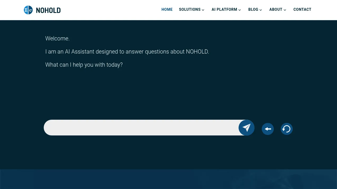Expand the AI PLATFORM dropdown chevron
The width and height of the screenshot is (337, 189).
coord(240,10)
